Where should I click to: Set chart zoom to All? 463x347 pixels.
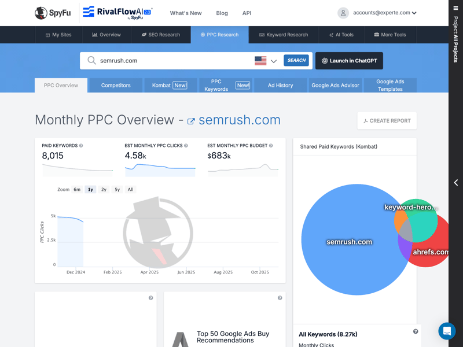130,190
